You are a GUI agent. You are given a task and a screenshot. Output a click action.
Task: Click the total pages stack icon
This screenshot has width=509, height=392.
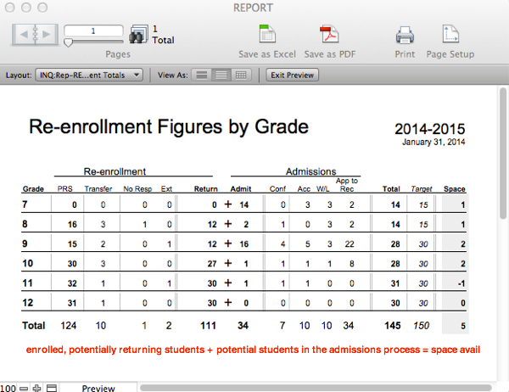point(137,36)
